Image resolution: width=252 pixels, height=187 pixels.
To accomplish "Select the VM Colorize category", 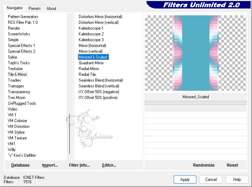I will pyautogui.click(x=17, y=121).
